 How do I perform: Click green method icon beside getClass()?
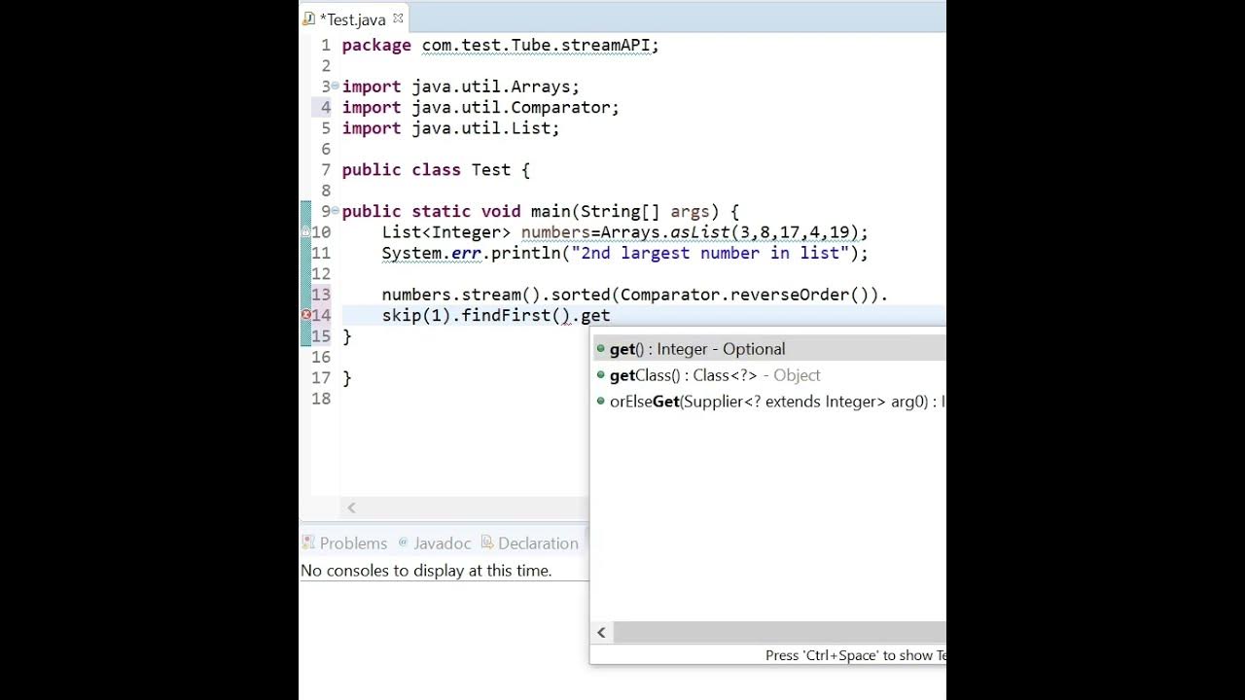pos(600,375)
